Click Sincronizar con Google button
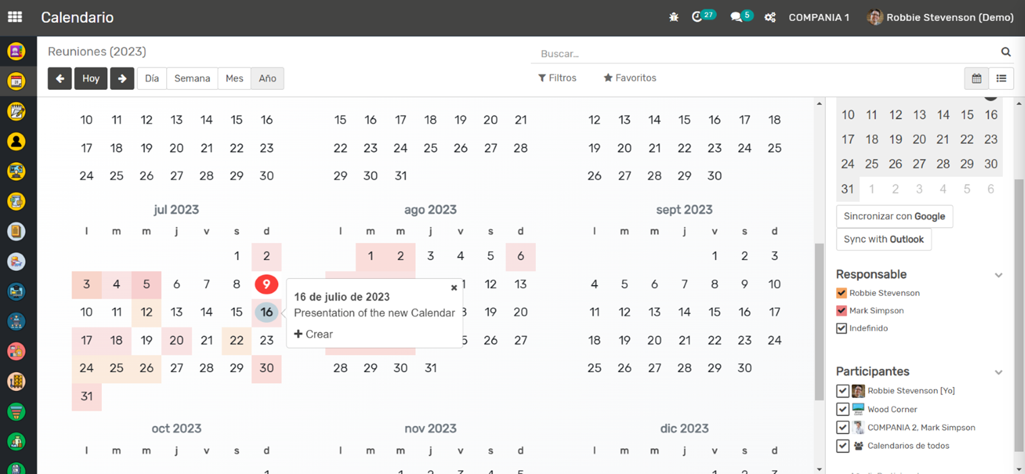This screenshot has width=1025, height=474. pos(894,216)
